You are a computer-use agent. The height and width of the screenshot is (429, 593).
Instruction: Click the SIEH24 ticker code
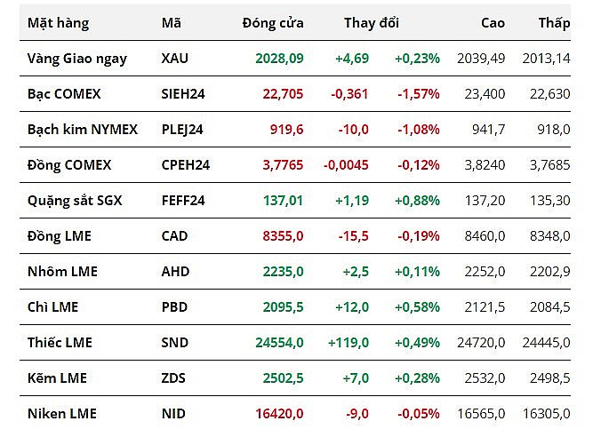coord(183,93)
